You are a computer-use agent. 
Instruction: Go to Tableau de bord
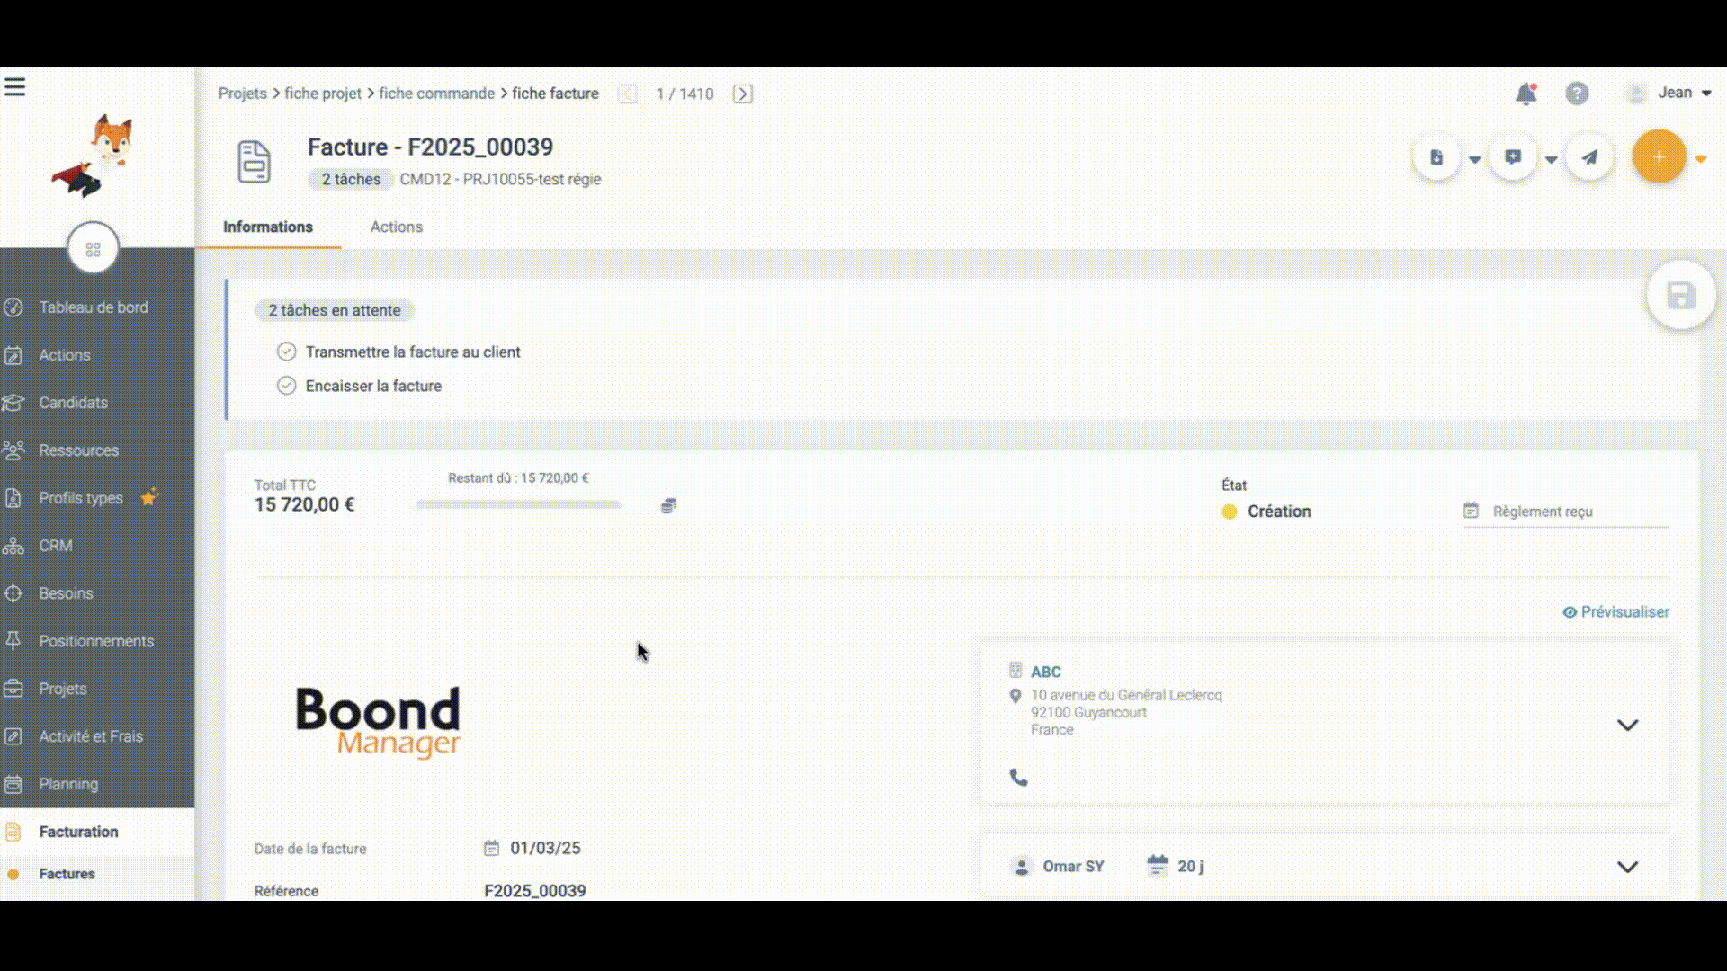click(x=94, y=307)
